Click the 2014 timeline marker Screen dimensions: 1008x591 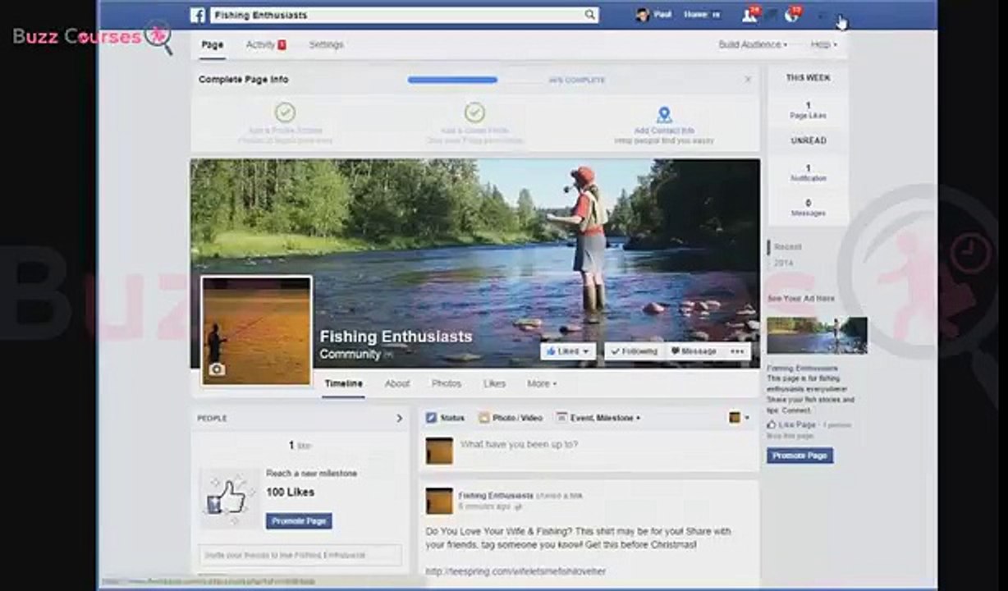[x=784, y=263]
